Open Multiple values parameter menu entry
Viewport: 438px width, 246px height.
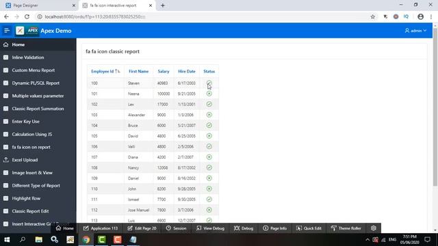point(38,96)
